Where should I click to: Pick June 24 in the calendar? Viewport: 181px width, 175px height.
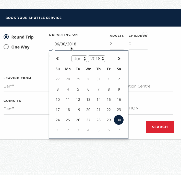point(58,120)
